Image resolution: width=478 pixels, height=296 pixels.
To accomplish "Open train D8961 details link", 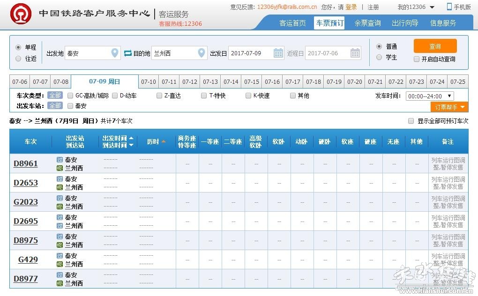I will click(26, 163).
